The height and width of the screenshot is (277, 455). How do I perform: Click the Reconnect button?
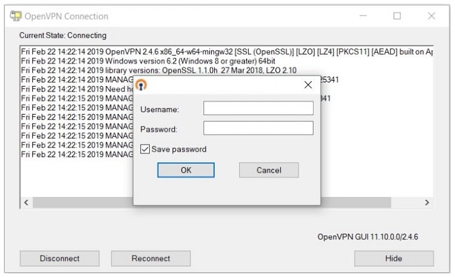tap(150, 258)
